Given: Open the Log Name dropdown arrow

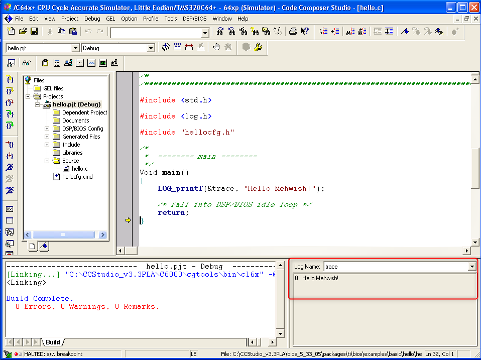Looking at the screenshot, I should pos(472,267).
